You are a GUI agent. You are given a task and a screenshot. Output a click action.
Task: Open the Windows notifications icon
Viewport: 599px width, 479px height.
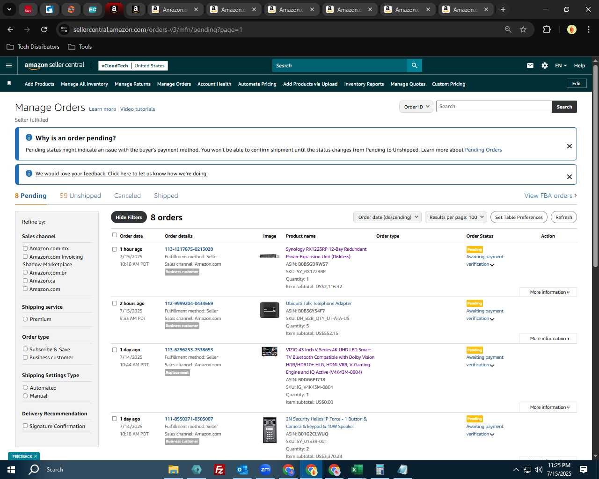point(584,470)
